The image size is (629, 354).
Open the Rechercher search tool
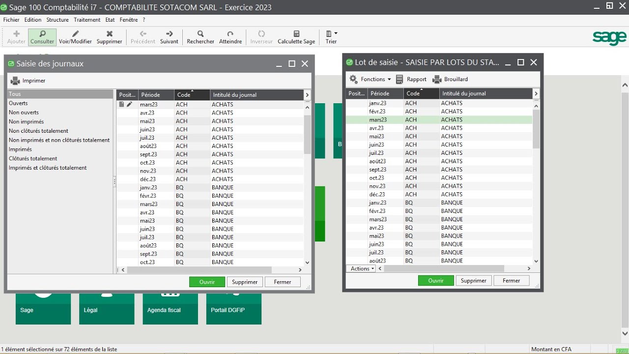click(x=200, y=37)
